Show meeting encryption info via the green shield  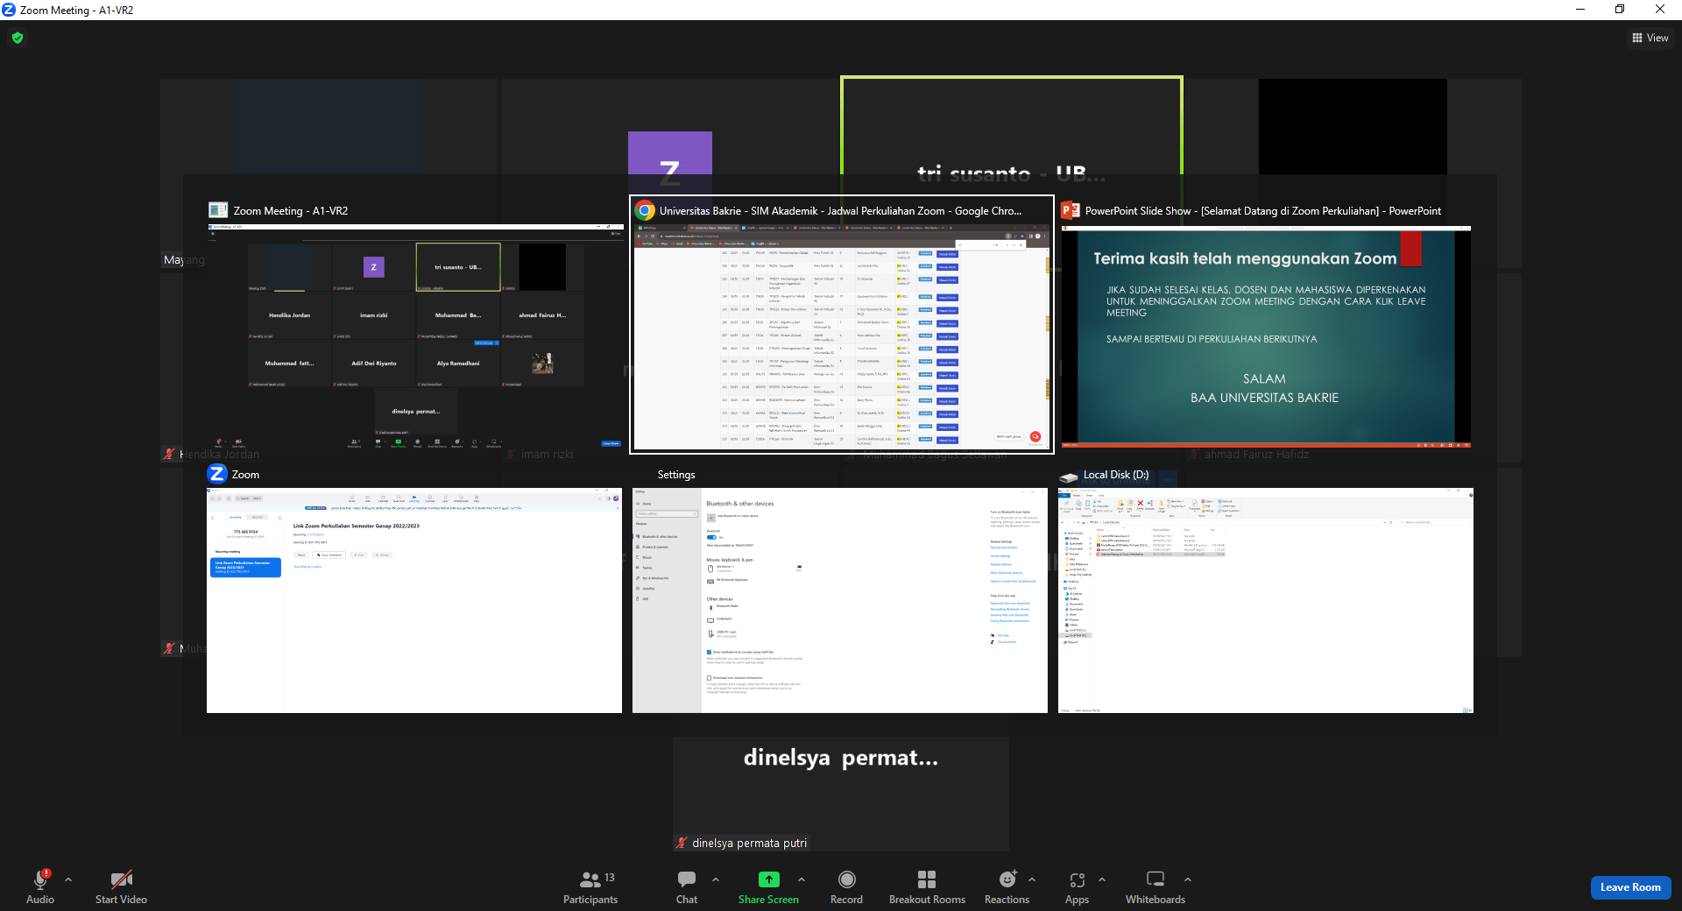coord(18,38)
